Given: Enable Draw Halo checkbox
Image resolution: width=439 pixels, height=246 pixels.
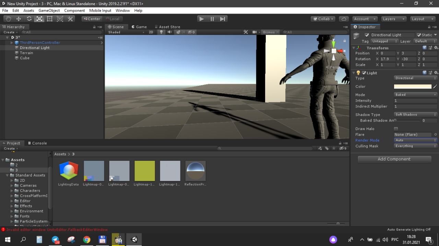Looking at the screenshot, I should [396, 129].
